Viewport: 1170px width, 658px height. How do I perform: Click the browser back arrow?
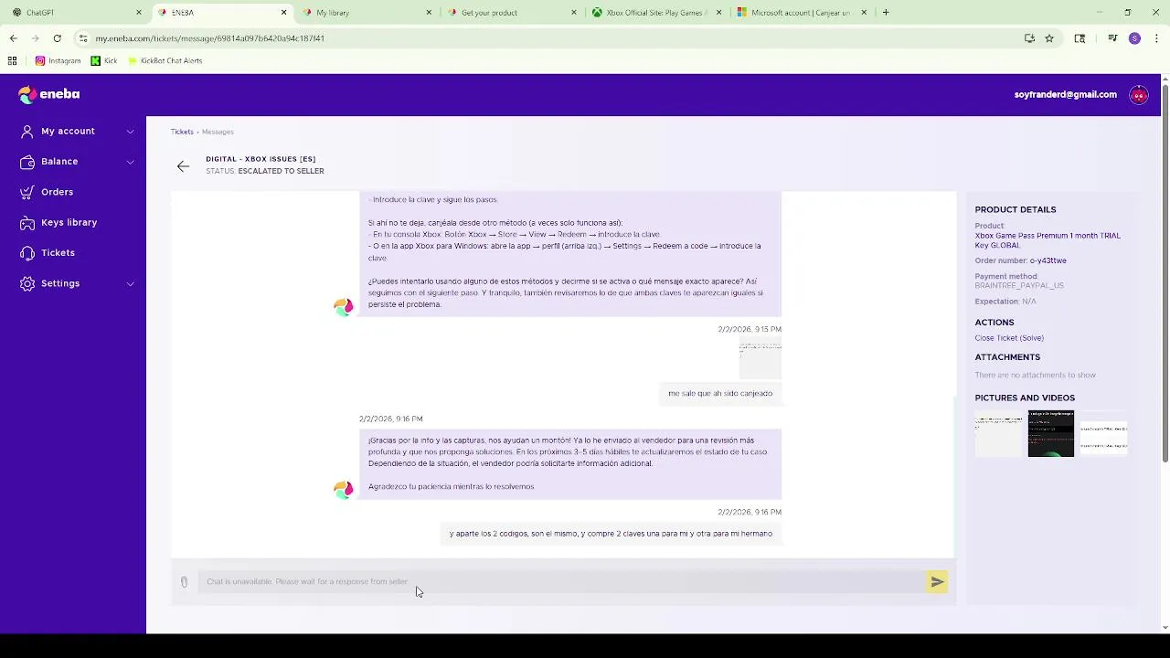click(x=13, y=38)
